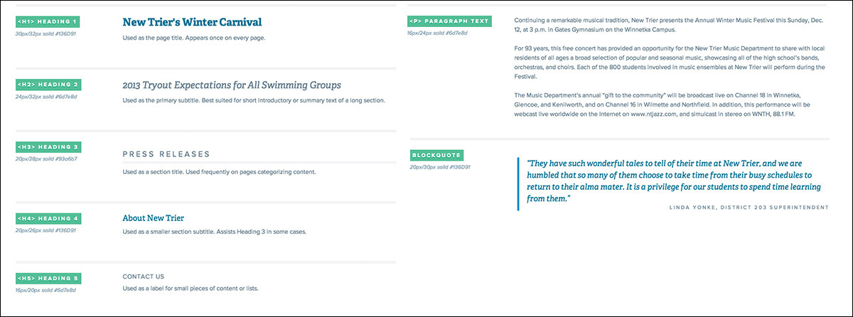Select the 2013 Tryout Expectations subtitle
The height and width of the screenshot is (317, 853).
[x=232, y=85]
